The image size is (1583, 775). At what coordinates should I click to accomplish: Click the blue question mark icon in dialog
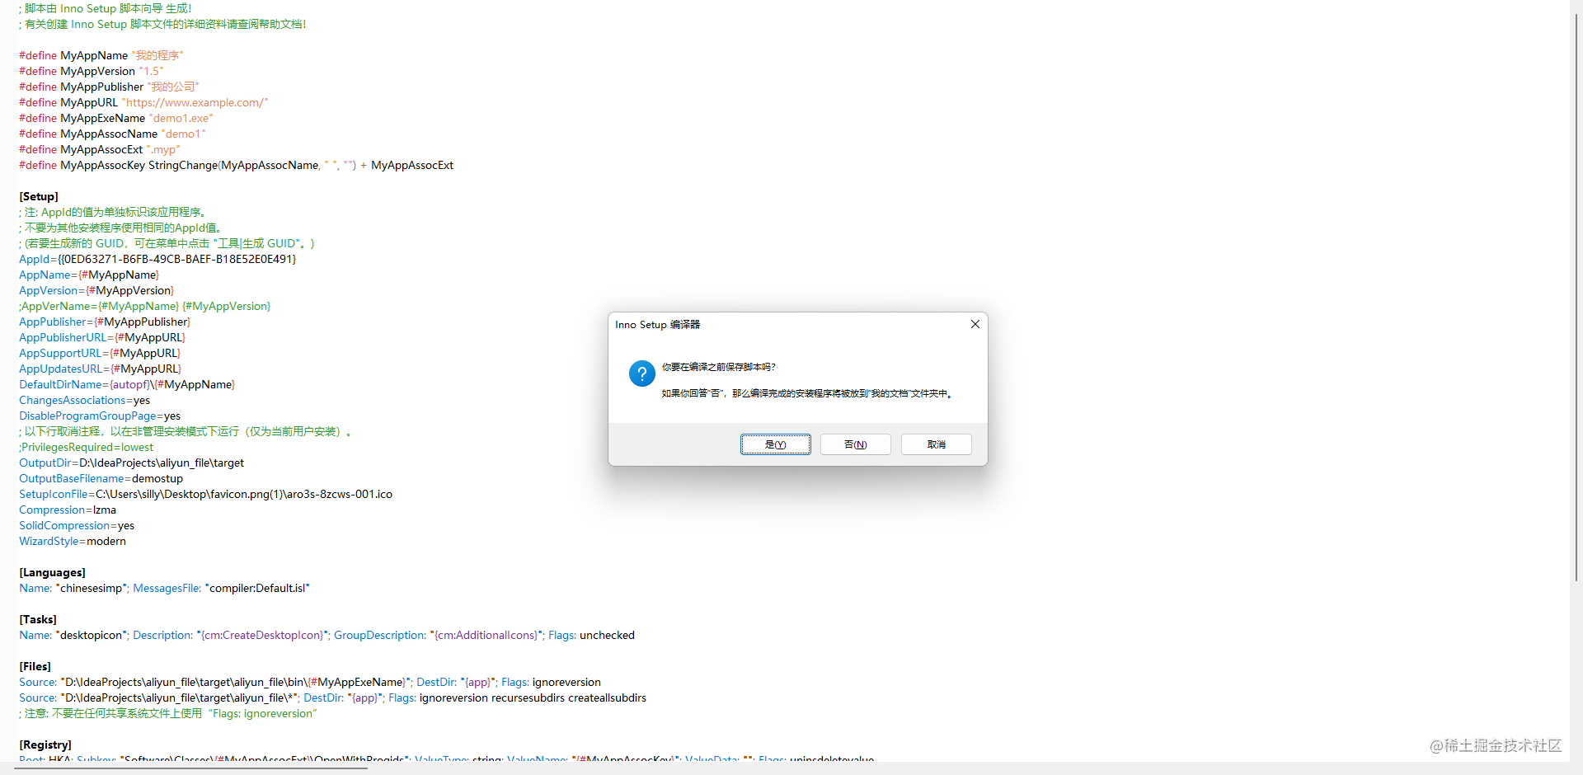[641, 373]
